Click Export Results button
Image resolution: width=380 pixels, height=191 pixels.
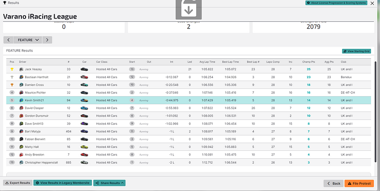coord(18,183)
